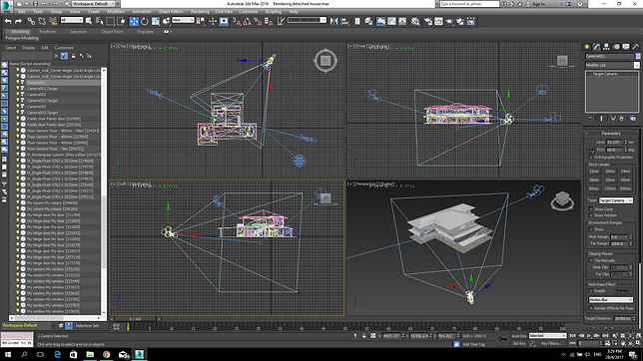Image resolution: width=643 pixels, height=361 pixels.
Task: Toggle the Orthographic Projection checkbox
Action: point(591,157)
